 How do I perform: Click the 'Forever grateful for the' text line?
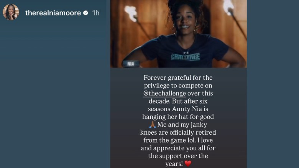(178, 78)
